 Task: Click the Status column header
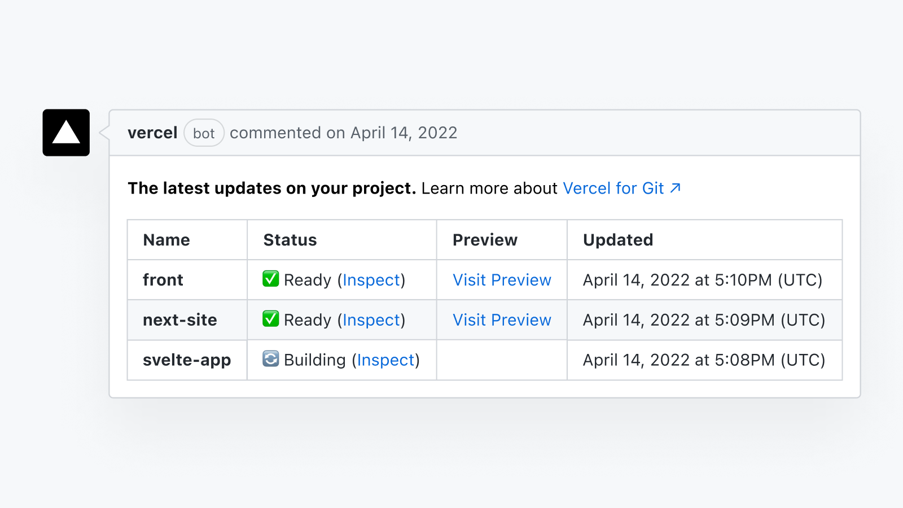(x=290, y=239)
